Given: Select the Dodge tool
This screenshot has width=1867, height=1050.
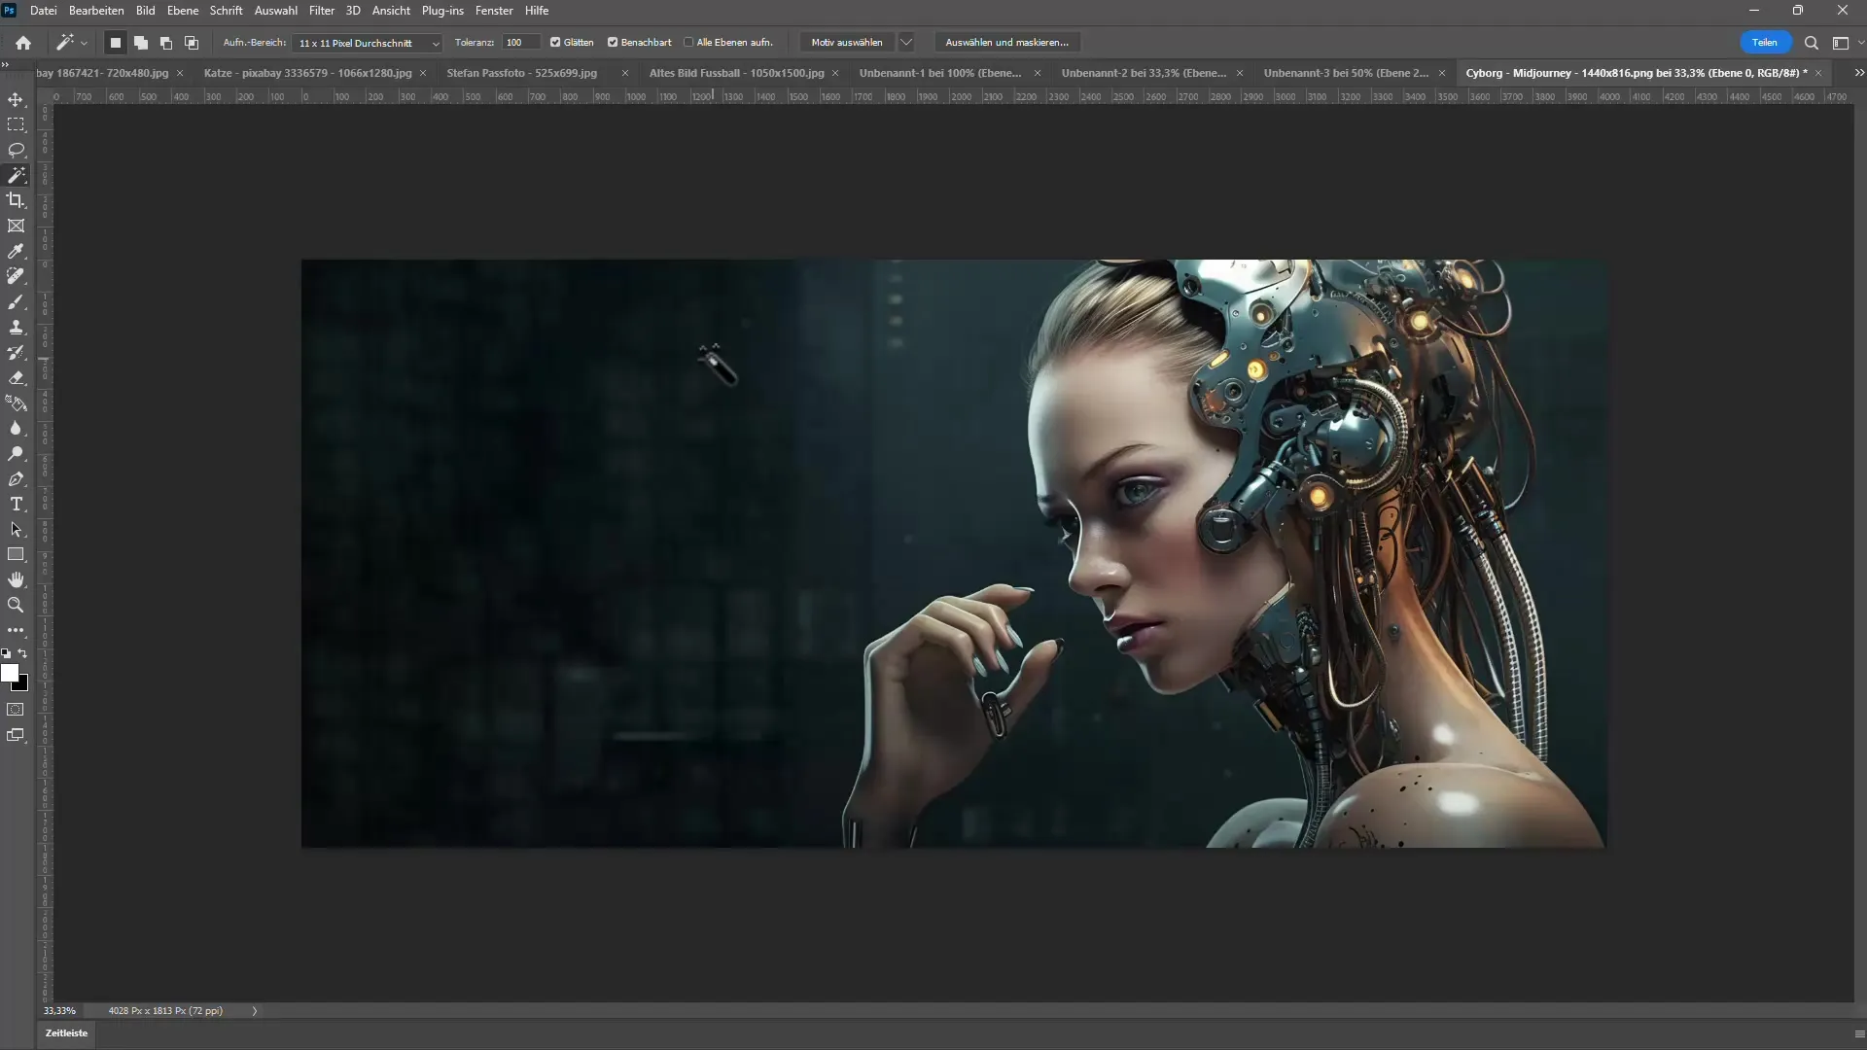Looking at the screenshot, I should (16, 453).
